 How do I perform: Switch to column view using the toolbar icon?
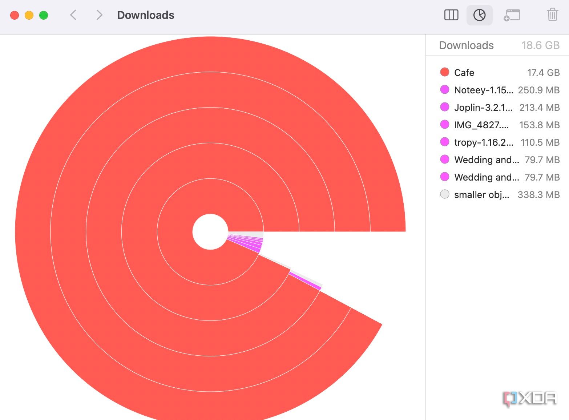[x=451, y=15]
